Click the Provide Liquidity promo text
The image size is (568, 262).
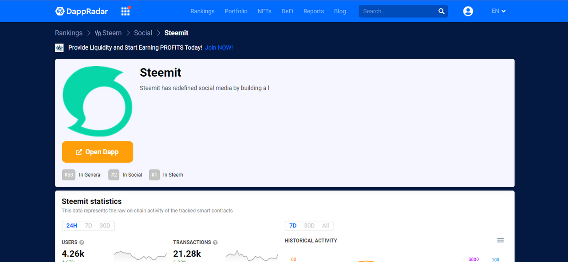point(135,47)
